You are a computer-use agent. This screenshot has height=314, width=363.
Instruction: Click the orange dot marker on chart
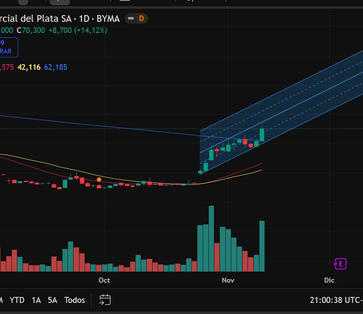coord(99,180)
